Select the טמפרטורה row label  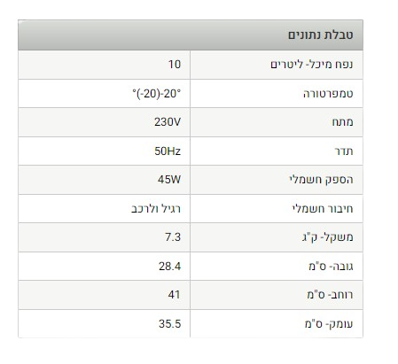[x=328, y=94]
